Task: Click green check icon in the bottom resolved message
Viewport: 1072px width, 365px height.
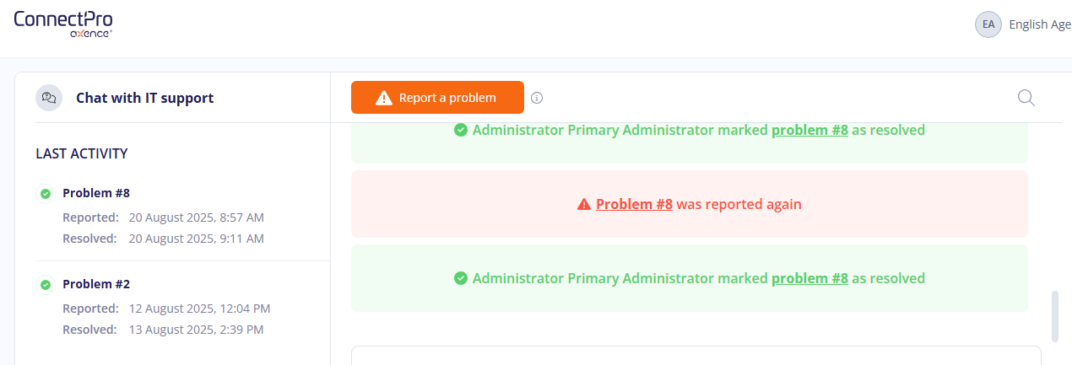Action: pos(461,278)
